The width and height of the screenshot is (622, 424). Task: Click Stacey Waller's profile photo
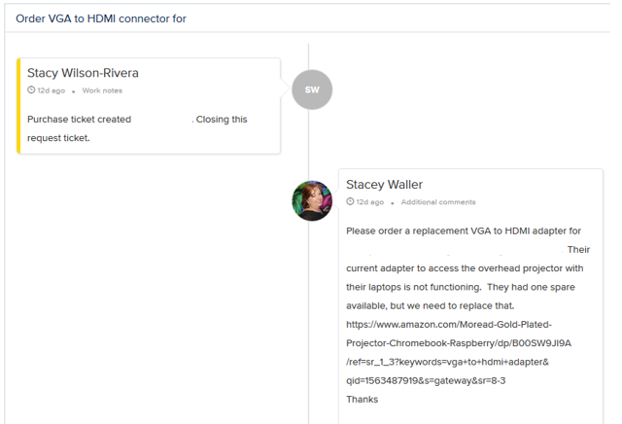312,201
